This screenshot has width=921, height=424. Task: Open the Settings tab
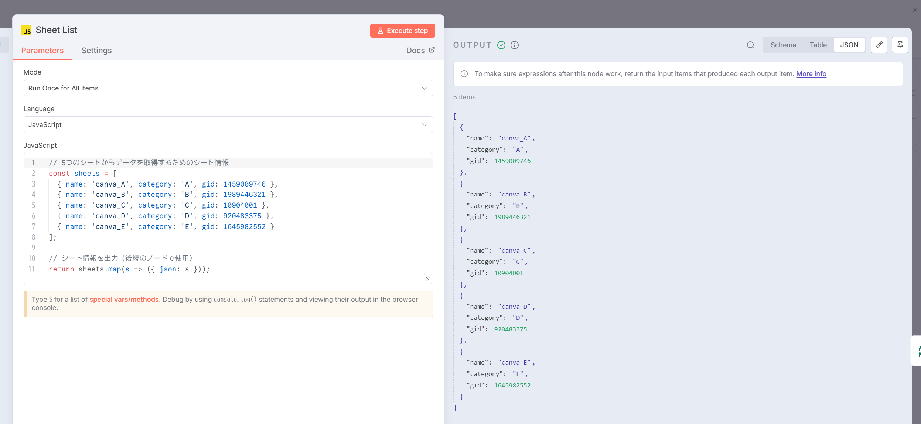pos(96,51)
